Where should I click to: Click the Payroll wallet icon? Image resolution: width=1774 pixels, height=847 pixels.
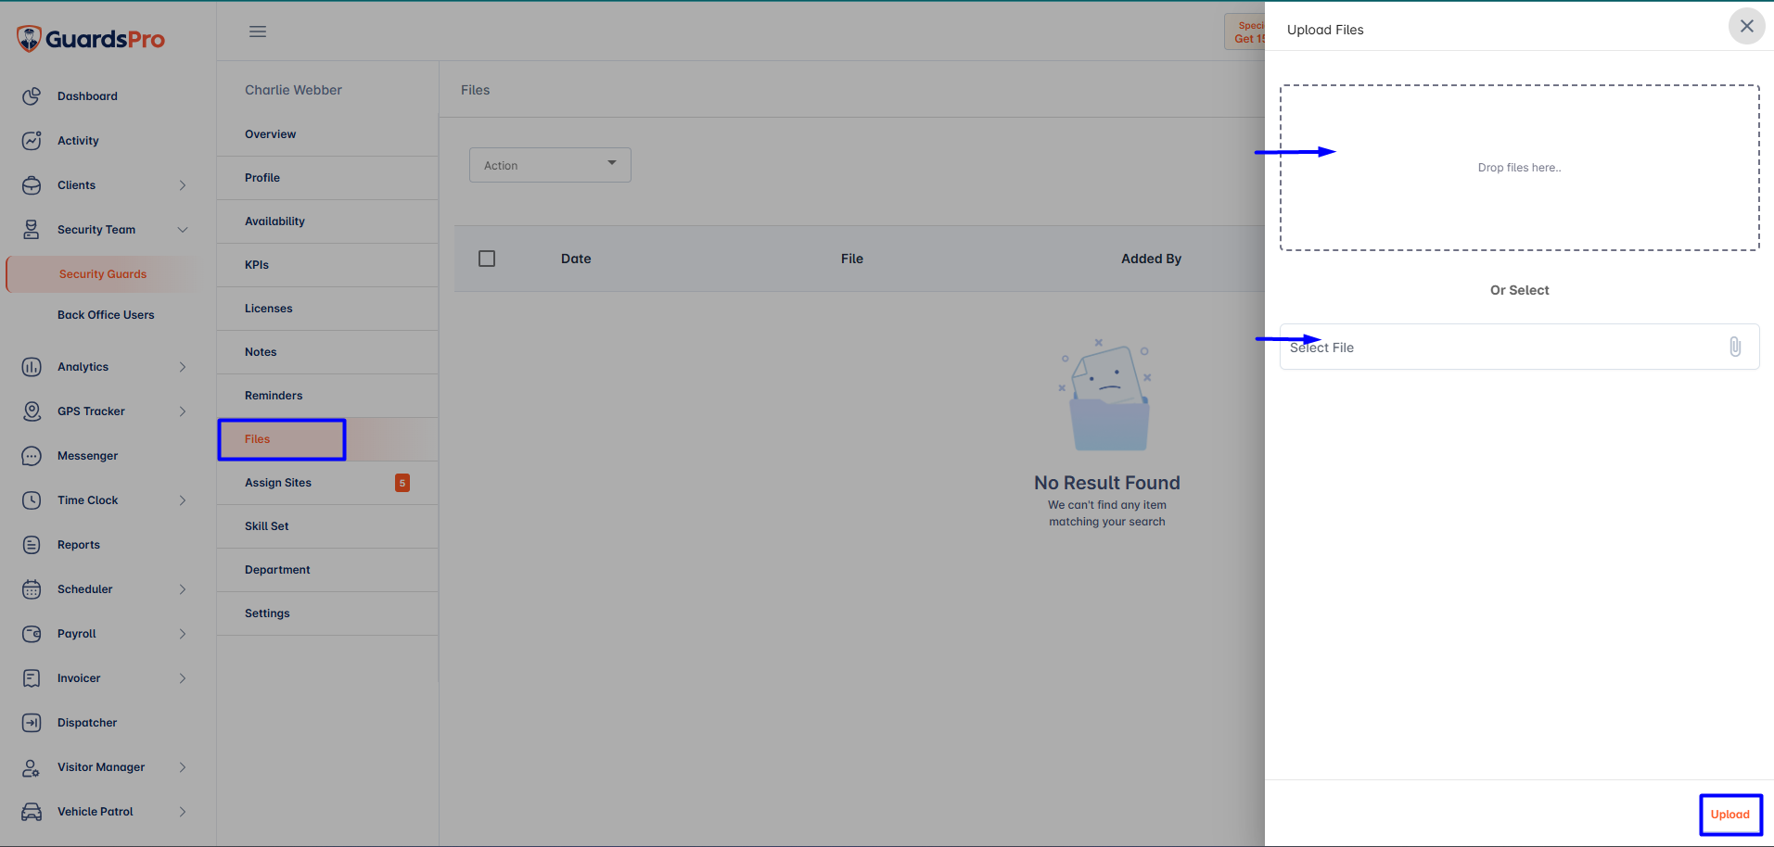[x=32, y=634]
